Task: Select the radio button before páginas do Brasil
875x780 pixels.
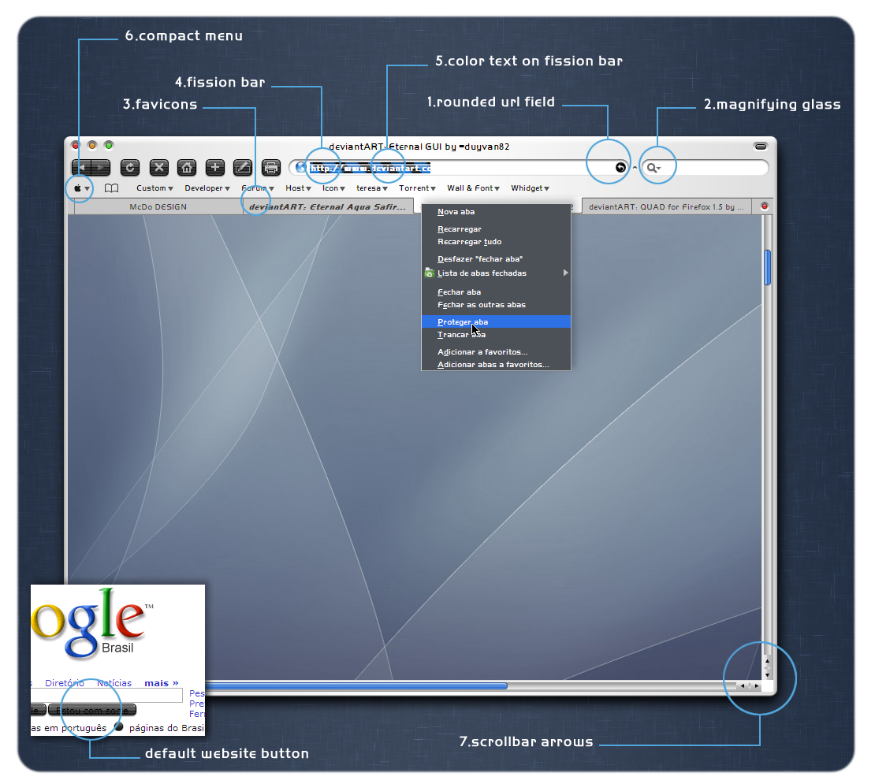Action: point(119,727)
